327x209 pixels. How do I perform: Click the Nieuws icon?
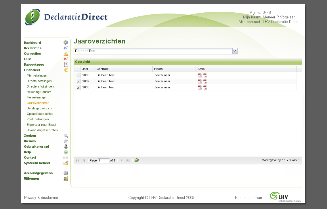(x=66, y=141)
